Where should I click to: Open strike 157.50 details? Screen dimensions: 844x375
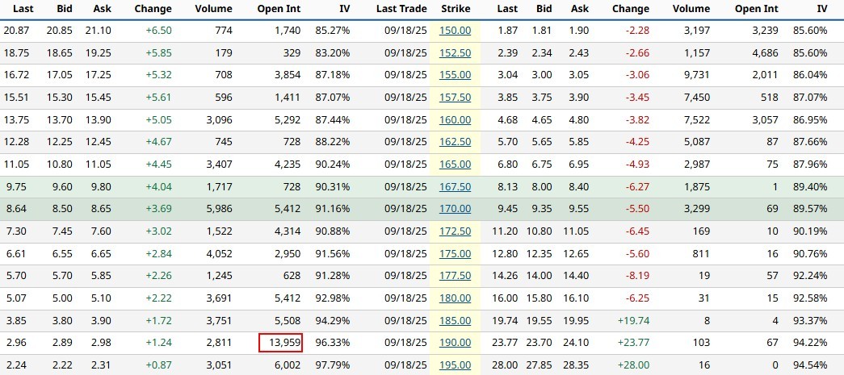click(x=456, y=98)
